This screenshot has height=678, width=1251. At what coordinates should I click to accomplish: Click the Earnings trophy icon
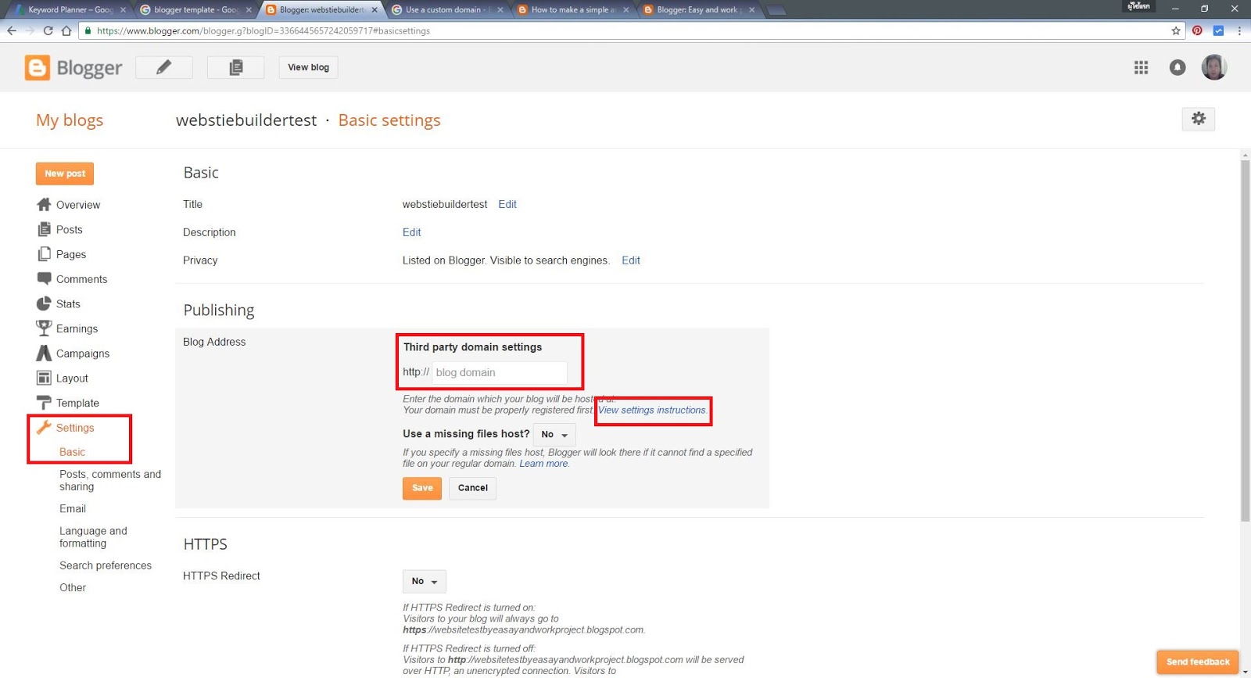(x=44, y=328)
